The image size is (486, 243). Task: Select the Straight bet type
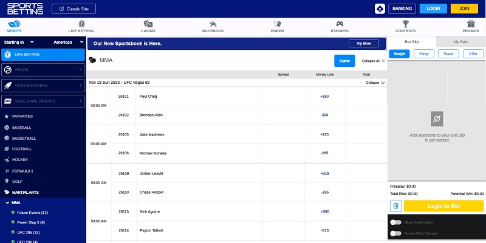point(399,53)
